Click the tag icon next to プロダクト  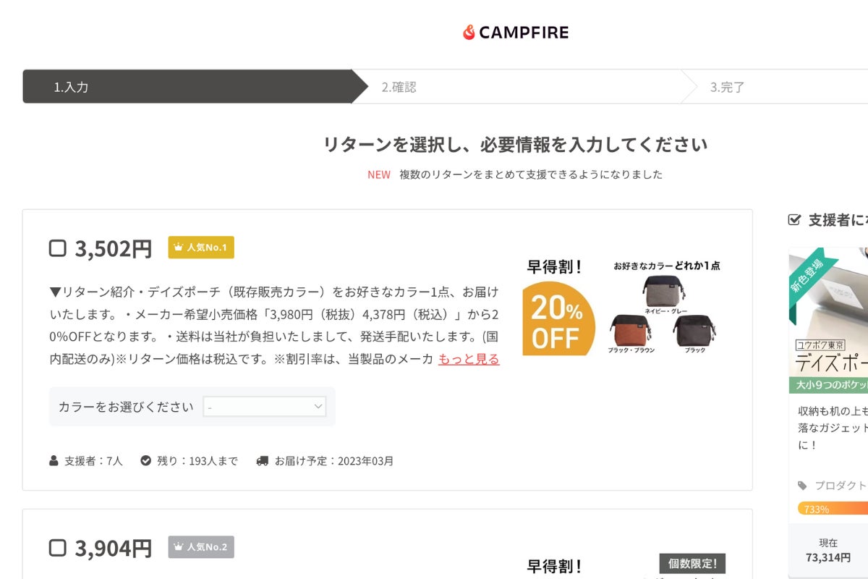click(802, 486)
